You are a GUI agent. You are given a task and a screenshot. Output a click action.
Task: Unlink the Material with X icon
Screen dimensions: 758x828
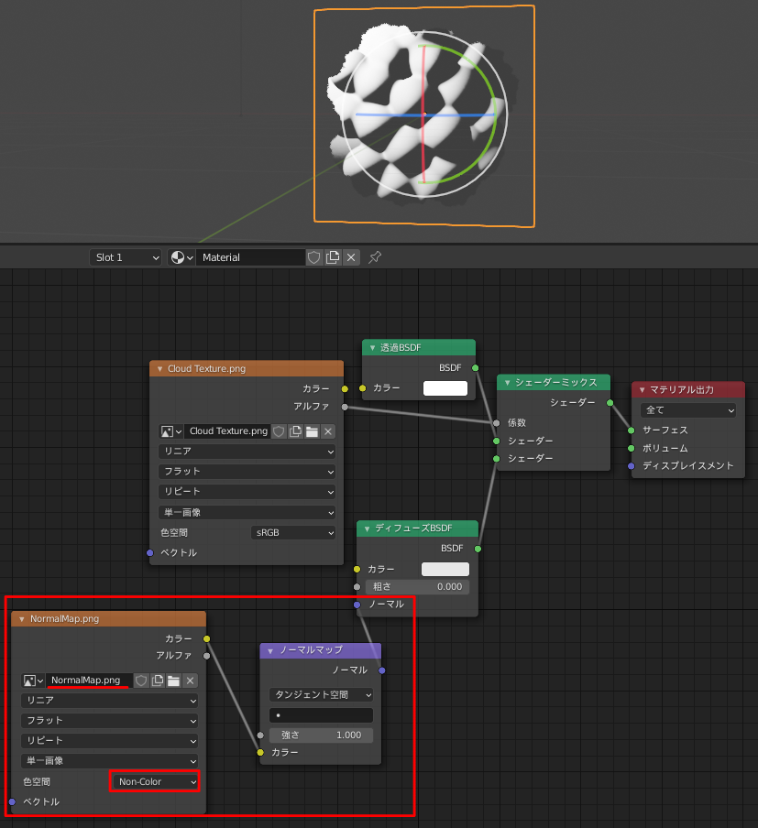click(x=351, y=257)
